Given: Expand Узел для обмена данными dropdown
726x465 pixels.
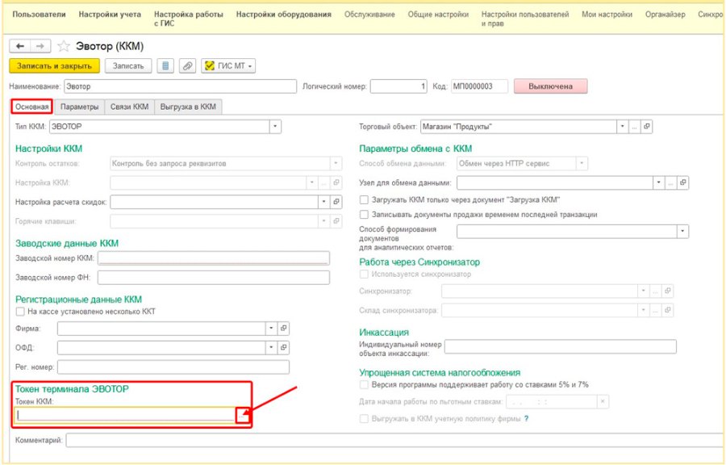Looking at the screenshot, I should 658,183.
